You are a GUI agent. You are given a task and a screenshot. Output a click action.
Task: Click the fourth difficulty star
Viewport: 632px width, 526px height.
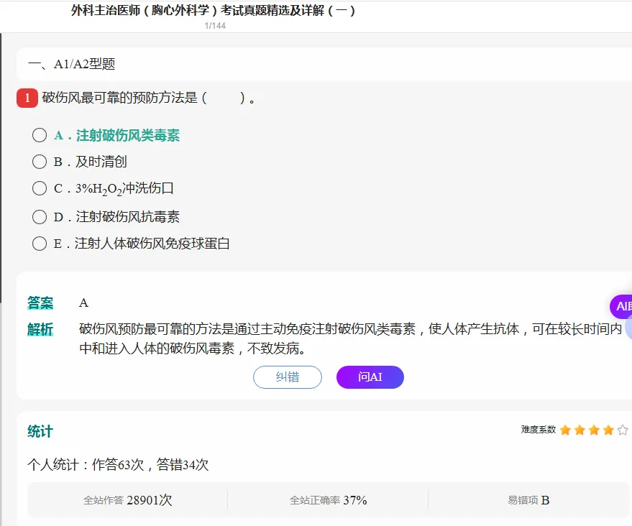[x=608, y=430]
